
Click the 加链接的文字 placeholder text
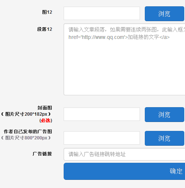point(143,37)
